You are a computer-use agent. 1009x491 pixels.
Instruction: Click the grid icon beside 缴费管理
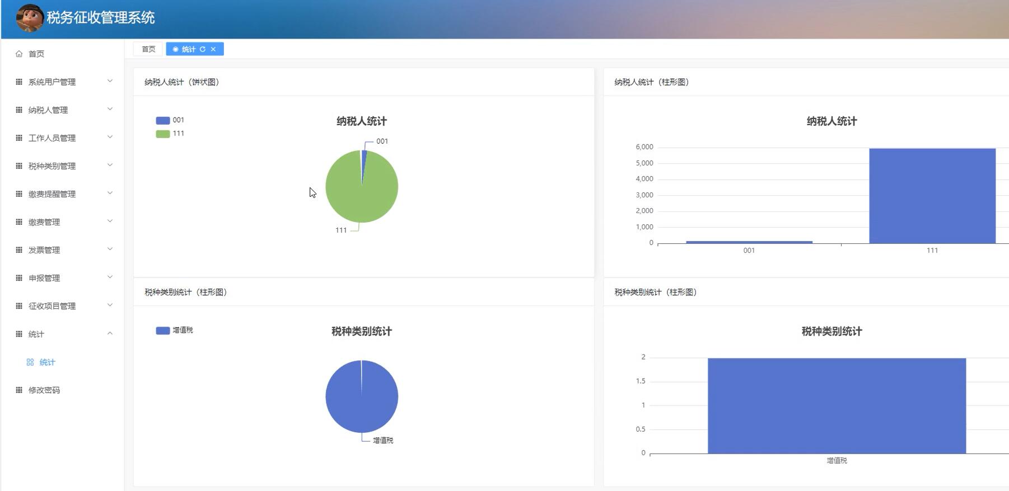point(19,222)
